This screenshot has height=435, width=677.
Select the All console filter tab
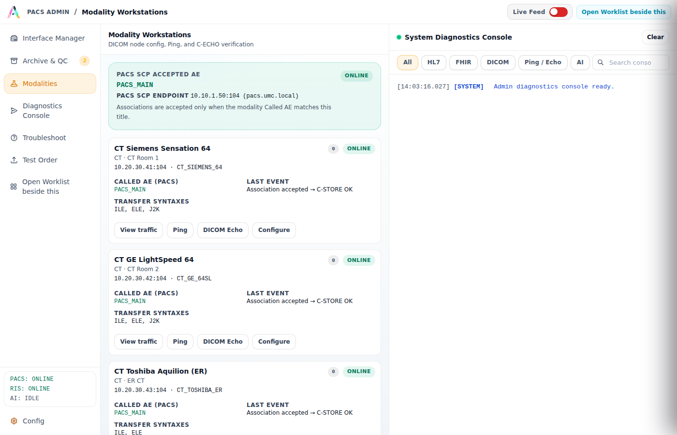(408, 62)
